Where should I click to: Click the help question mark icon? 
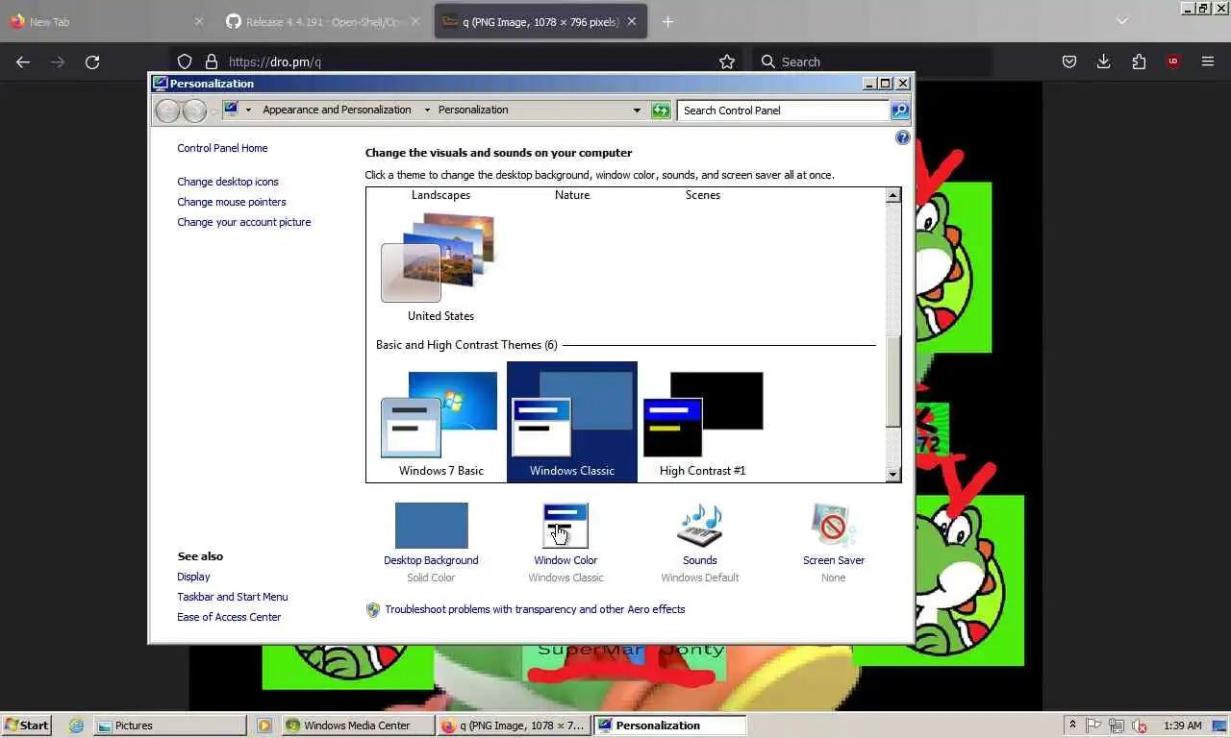(x=902, y=137)
